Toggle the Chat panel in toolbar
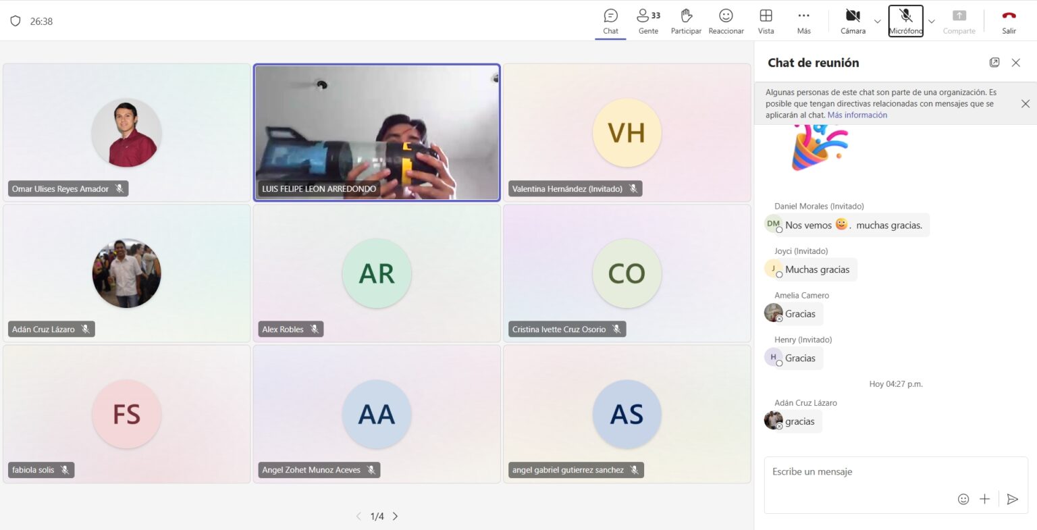 610,21
